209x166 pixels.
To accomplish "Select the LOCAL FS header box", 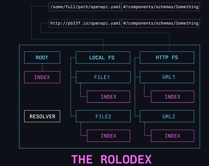I will (103, 57).
